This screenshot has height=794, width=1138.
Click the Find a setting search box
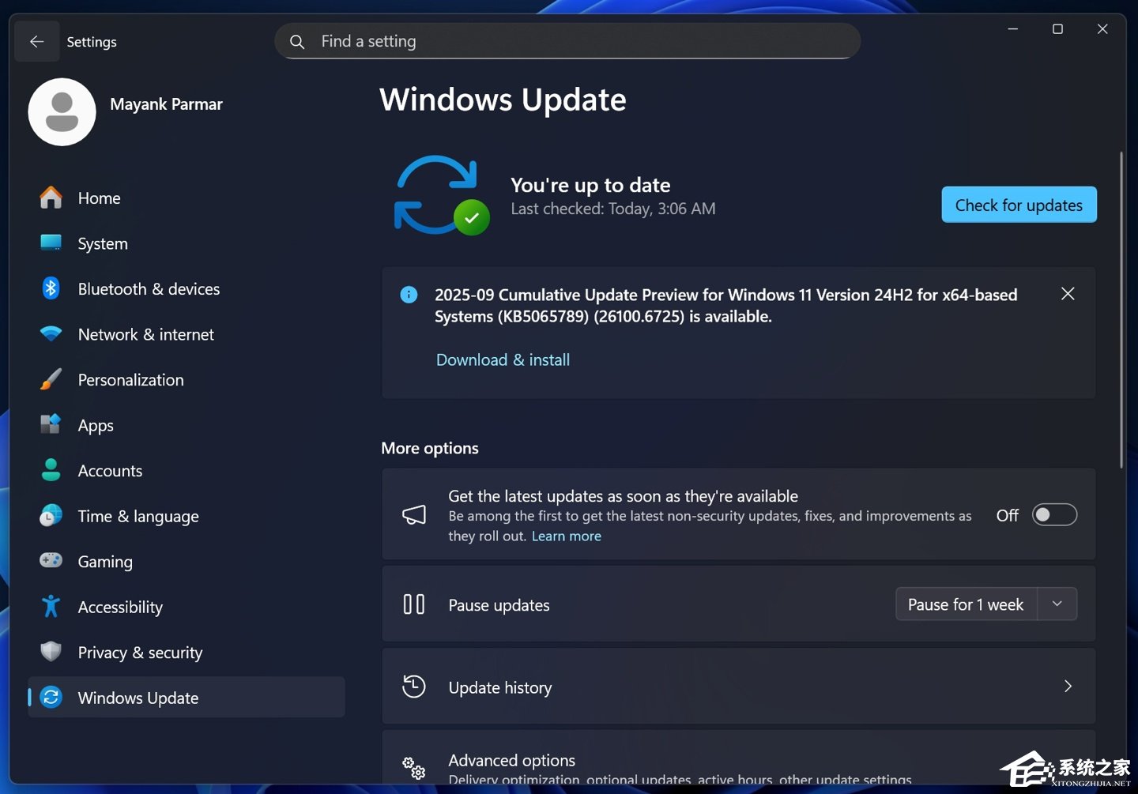[567, 41]
